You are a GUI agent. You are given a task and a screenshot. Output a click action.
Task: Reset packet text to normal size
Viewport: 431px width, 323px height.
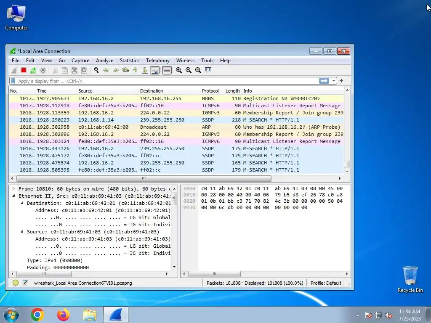click(x=198, y=71)
